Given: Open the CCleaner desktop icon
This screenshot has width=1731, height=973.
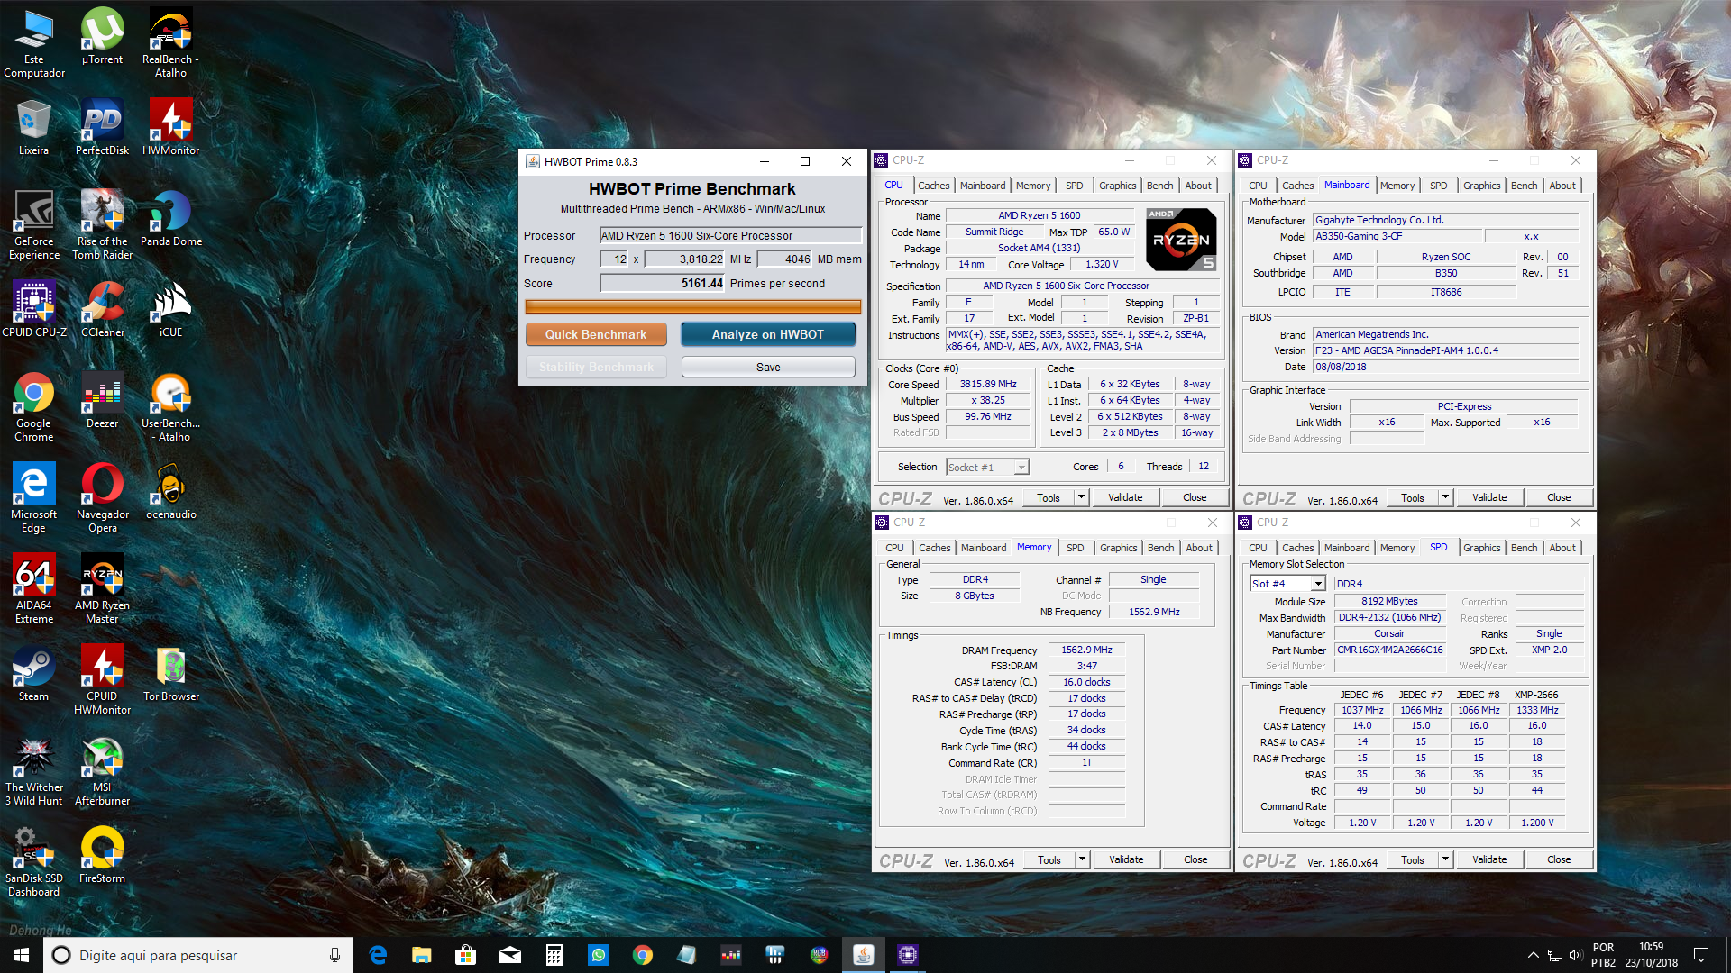Looking at the screenshot, I should pyautogui.click(x=102, y=309).
